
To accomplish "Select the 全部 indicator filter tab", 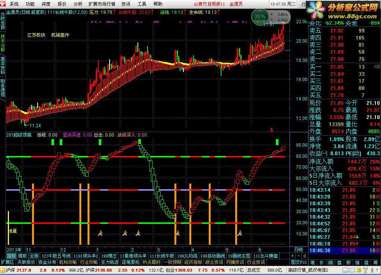I will point(34,256).
